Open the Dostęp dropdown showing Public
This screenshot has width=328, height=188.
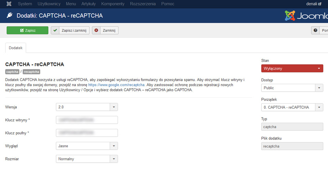pos(292,88)
